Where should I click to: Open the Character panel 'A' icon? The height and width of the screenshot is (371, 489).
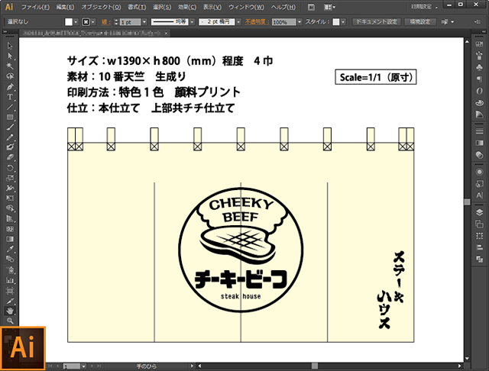coord(479,195)
